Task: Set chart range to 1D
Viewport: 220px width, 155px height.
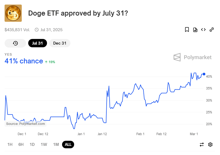Action: [32, 145]
